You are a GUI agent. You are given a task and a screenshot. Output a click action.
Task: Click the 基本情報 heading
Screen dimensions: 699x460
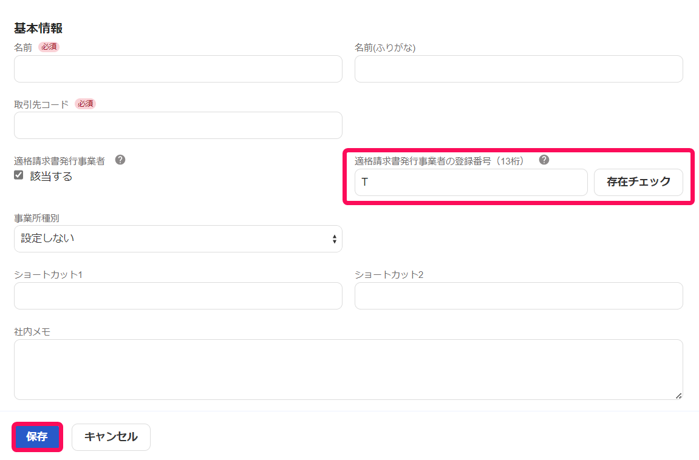[x=38, y=28]
